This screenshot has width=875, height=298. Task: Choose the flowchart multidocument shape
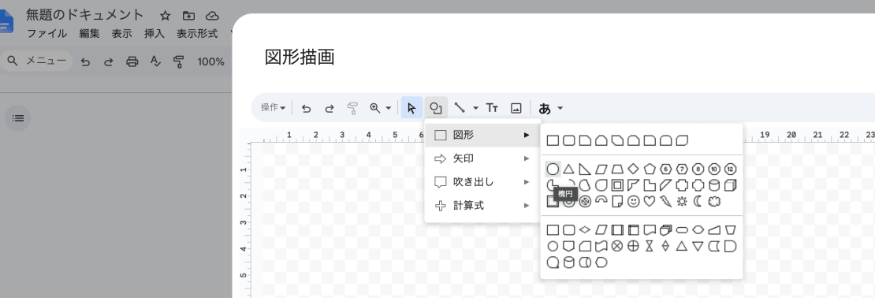[x=666, y=230]
